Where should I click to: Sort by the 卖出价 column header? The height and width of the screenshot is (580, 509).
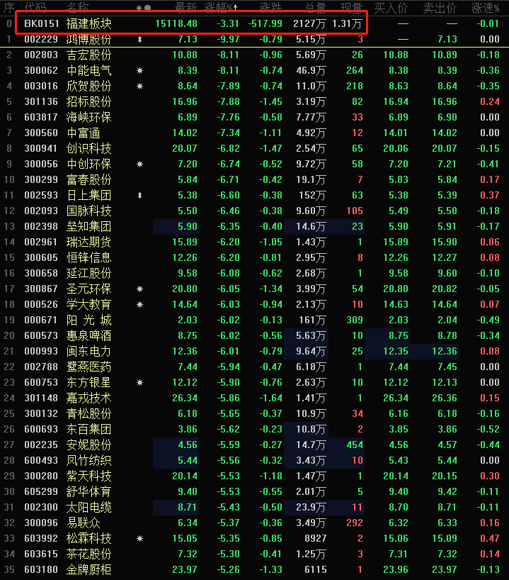coord(440,7)
